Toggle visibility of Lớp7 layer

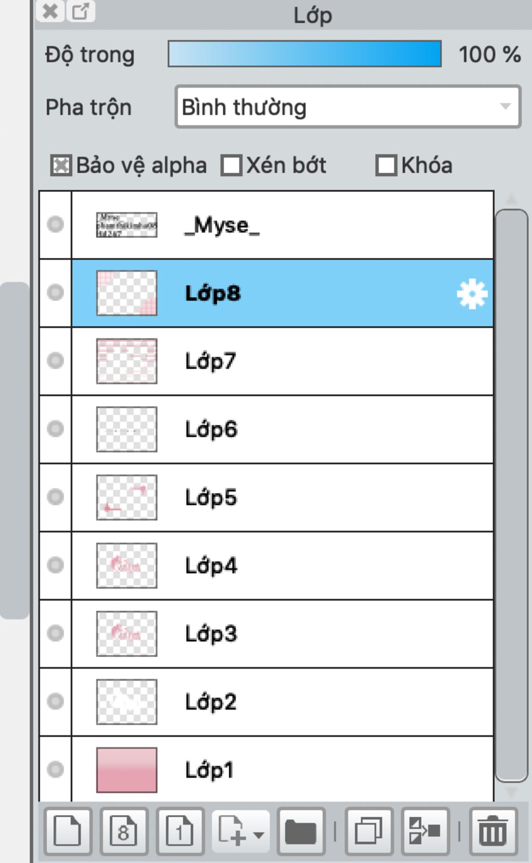tap(55, 360)
